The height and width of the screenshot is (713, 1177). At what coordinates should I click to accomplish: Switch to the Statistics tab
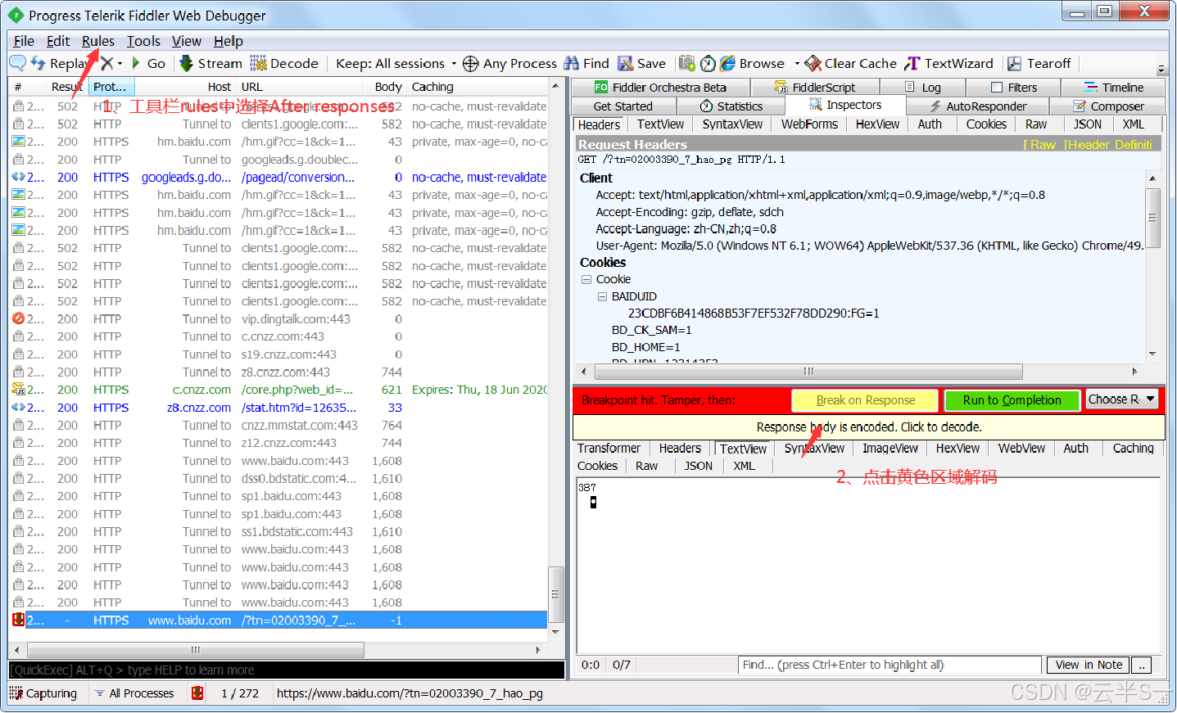[x=731, y=106]
